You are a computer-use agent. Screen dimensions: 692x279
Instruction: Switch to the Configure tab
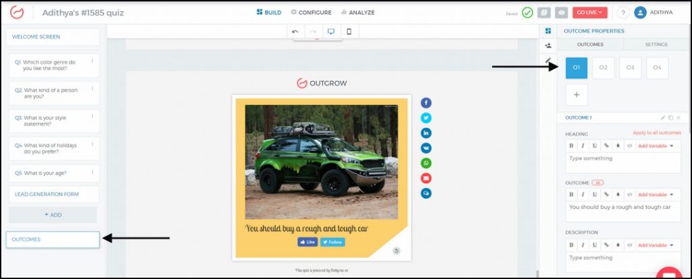tap(311, 12)
